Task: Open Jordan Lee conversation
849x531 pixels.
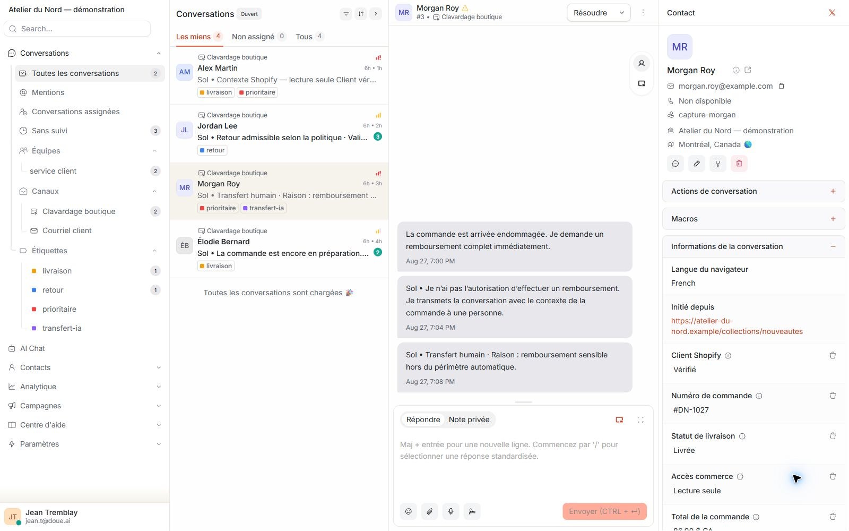Action: 279,133
